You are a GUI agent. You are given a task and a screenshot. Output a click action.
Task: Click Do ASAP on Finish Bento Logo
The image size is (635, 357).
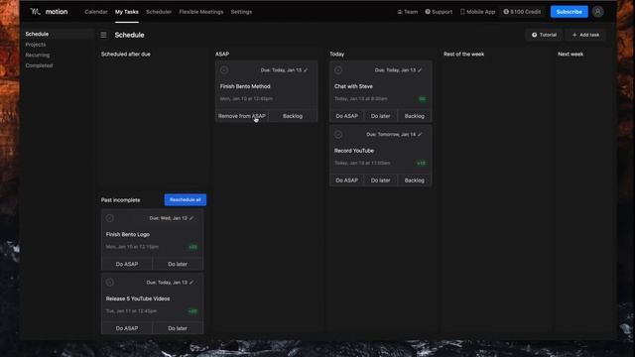pos(127,264)
